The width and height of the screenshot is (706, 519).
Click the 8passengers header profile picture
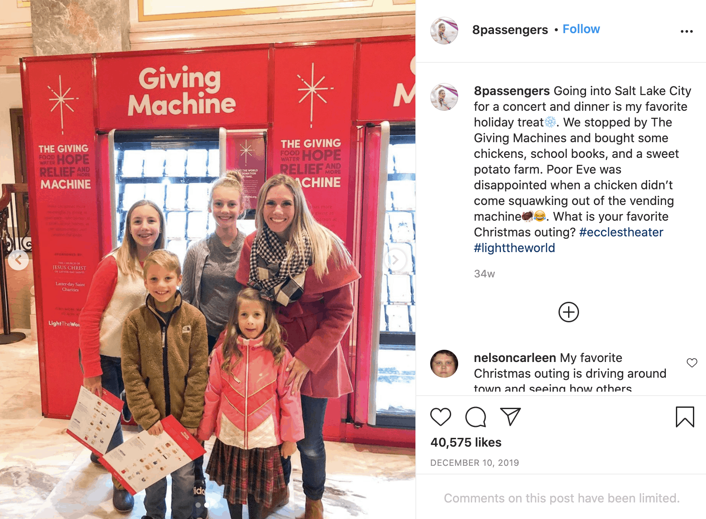click(x=444, y=31)
